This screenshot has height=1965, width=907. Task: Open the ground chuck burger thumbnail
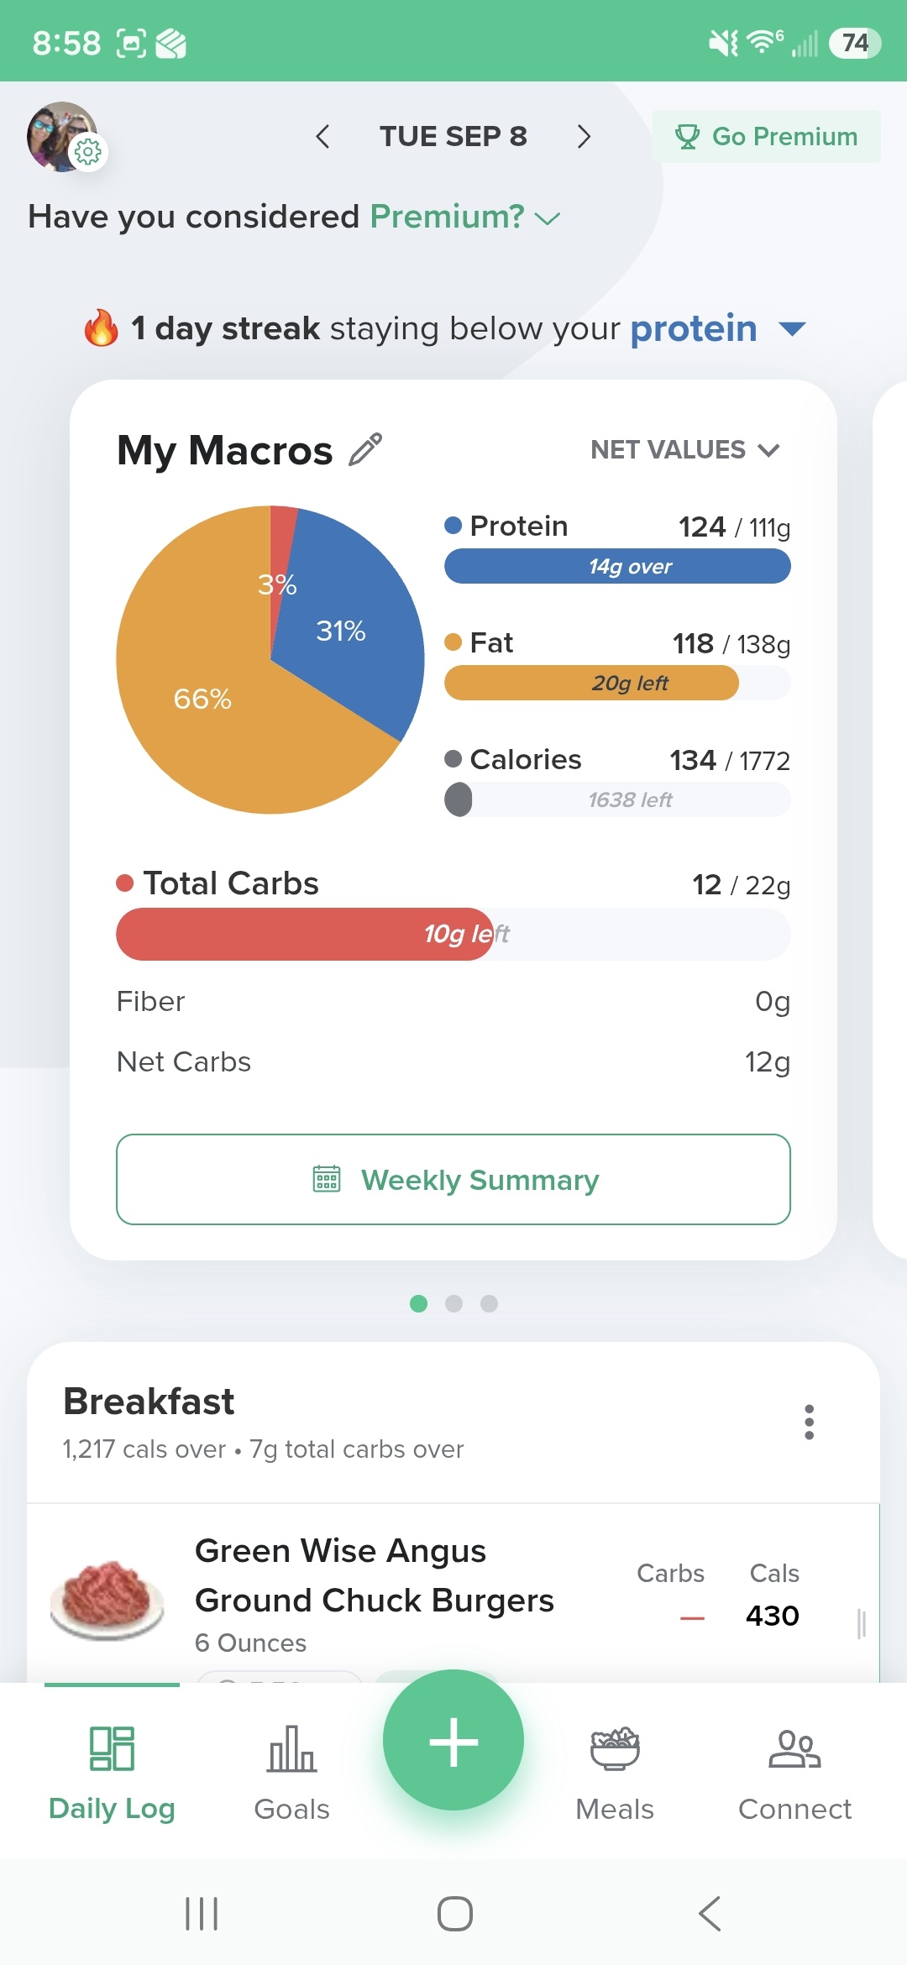coord(107,1600)
